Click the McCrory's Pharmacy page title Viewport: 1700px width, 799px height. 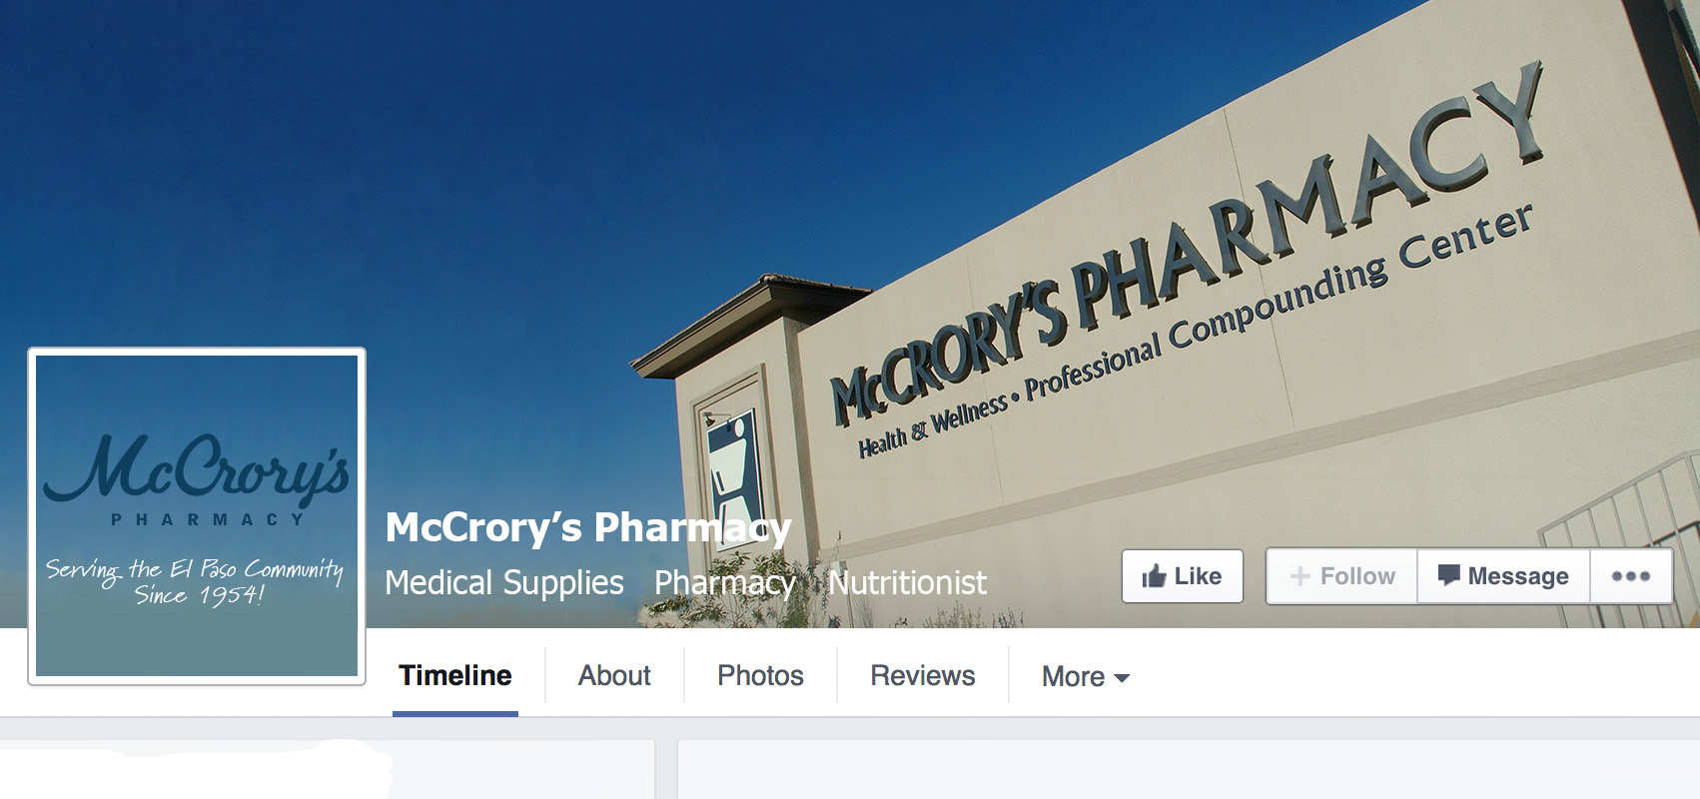point(588,527)
